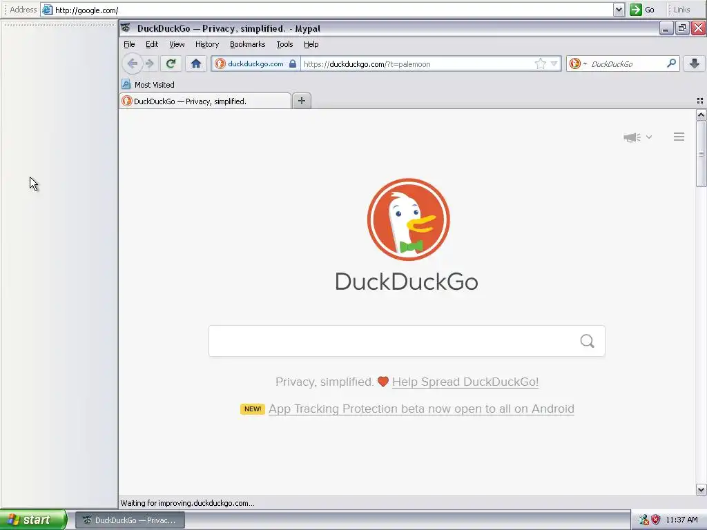The image size is (707, 530).
Task: Click the NEW! badge
Action: click(x=253, y=409)
